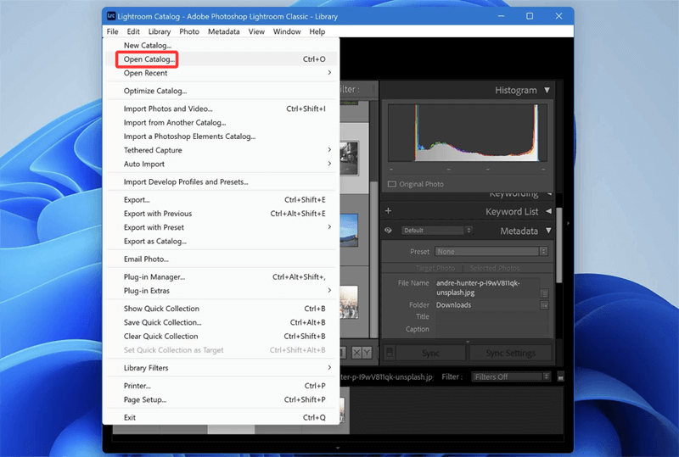Expand the Auto Import submenu
Screen dimensions: 679x457
(x=221, y=164)
